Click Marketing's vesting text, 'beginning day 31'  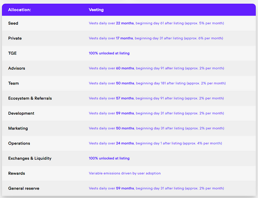click(157, 128)
